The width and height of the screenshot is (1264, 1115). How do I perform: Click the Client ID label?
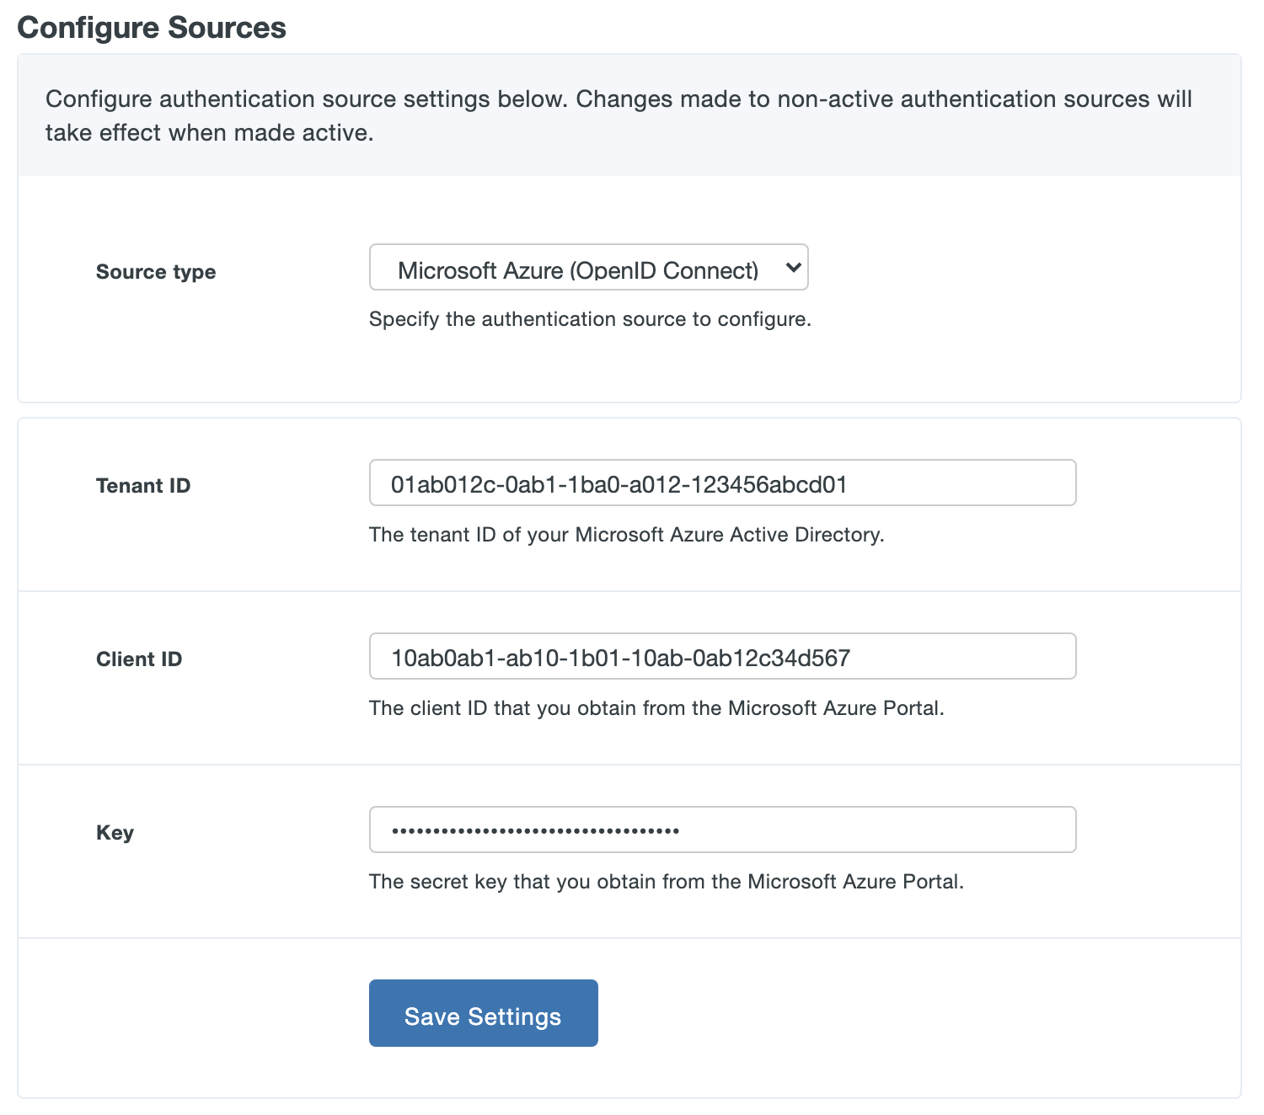138,659
